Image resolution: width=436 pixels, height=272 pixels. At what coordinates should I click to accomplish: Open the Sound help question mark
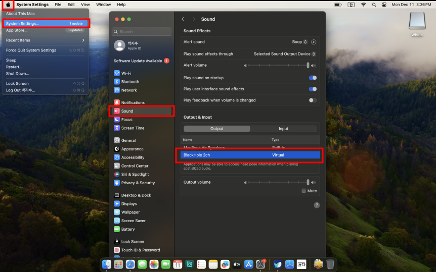[317, 205]
